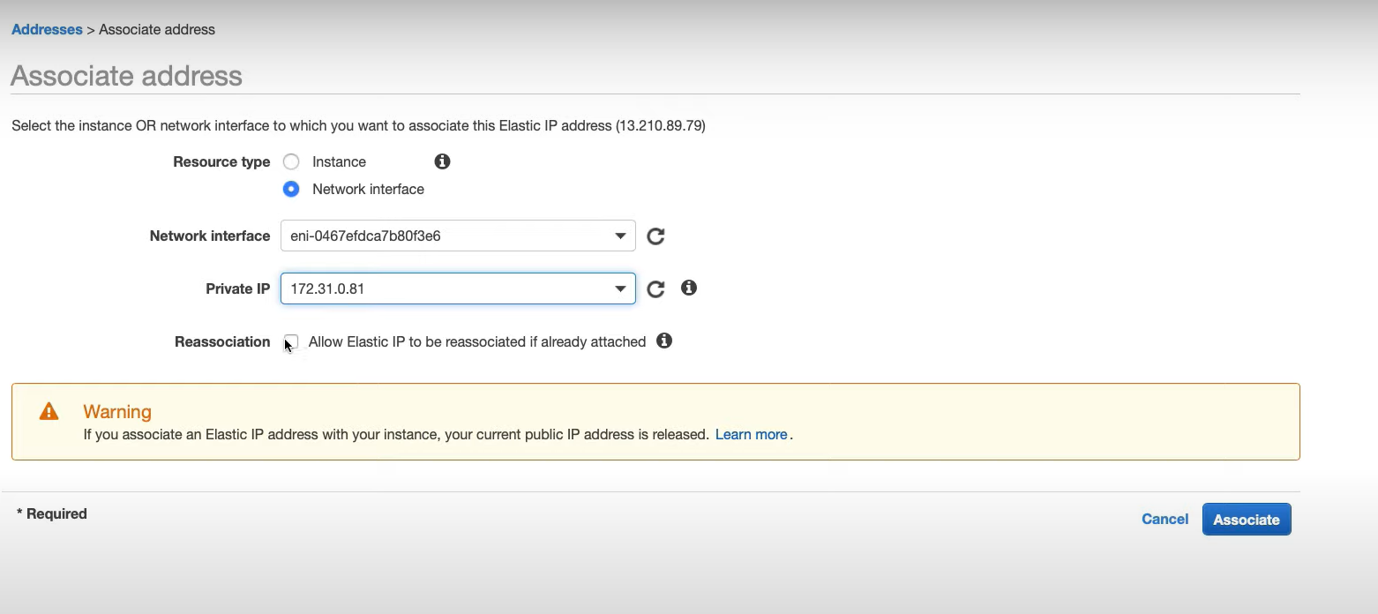Click the Cancel button
1378x614 pixels.
pos(1165,519)
